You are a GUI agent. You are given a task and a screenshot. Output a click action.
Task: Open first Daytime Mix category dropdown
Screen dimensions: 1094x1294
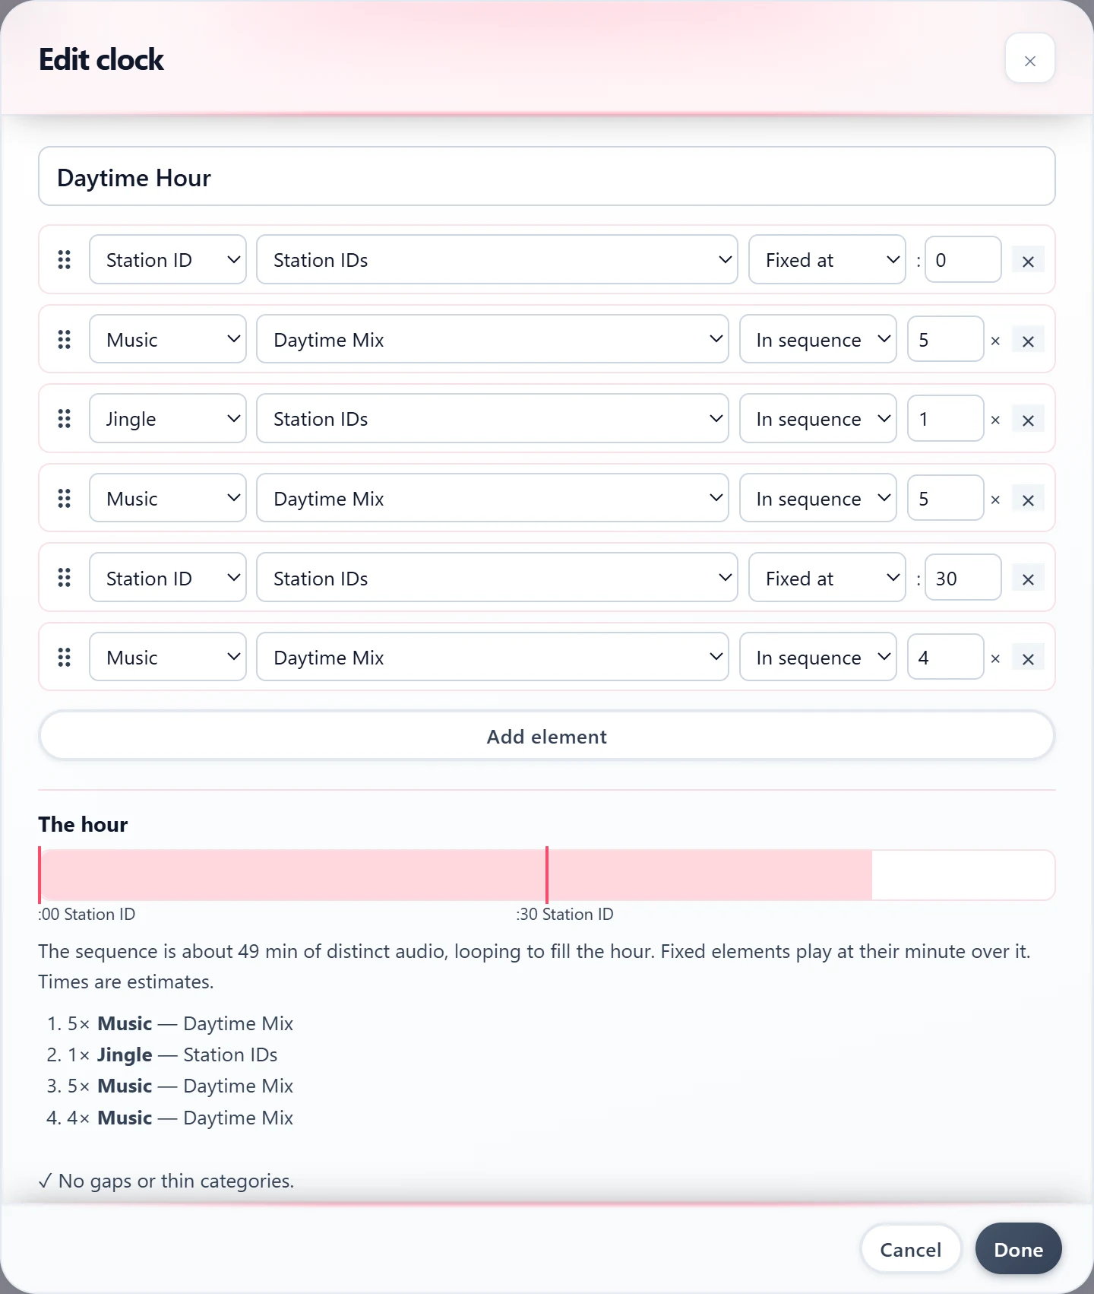[492, 339]
